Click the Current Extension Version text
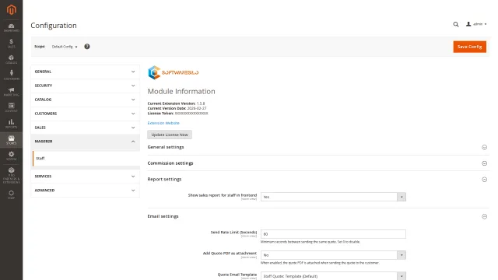 pyautogui.click(x=177, y=103)
